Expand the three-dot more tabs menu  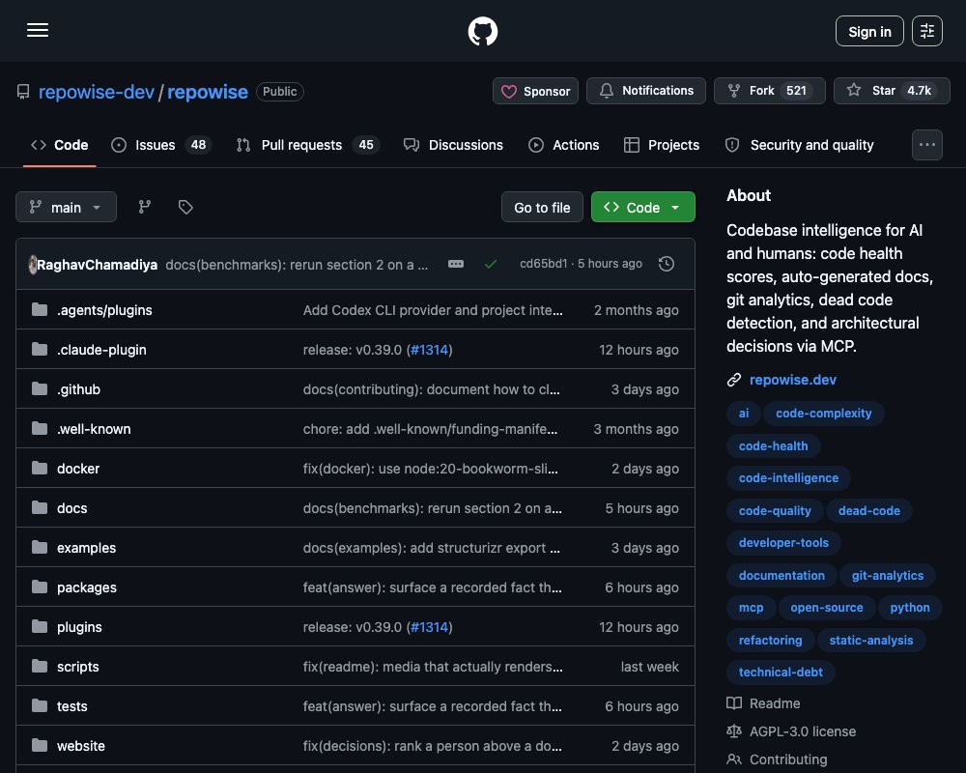(x=926, y=145)
